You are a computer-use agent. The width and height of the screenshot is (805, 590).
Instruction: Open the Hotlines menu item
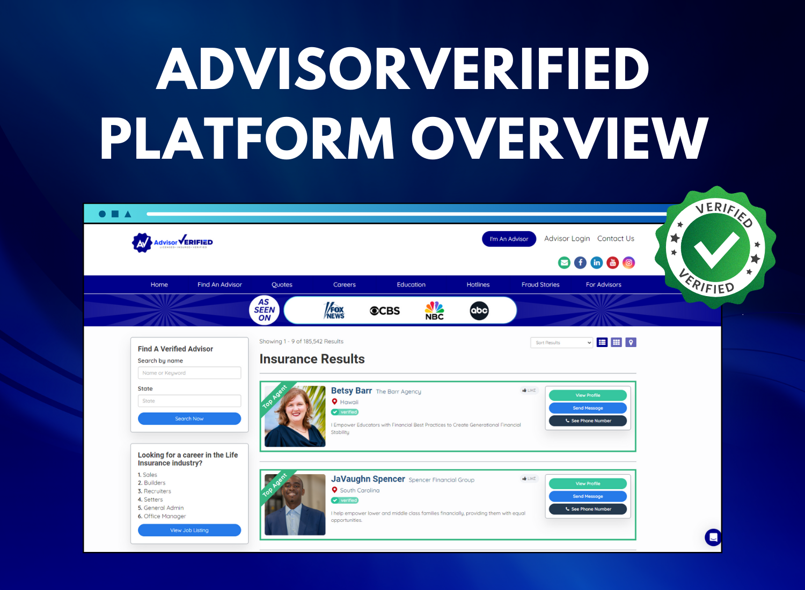tap(478, 285)
